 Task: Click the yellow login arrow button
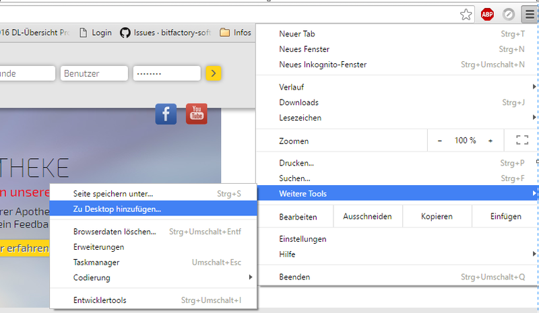pyautogui.click(x=214, y=73)
